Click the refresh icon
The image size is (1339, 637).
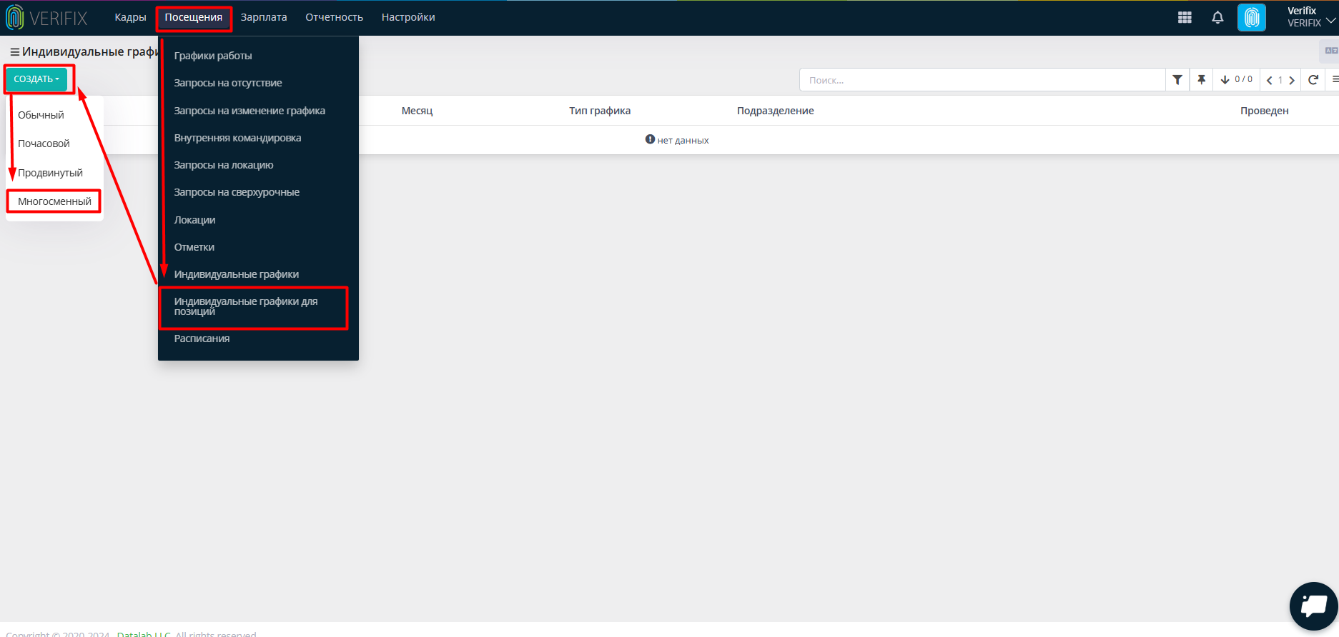click(x=1313, y=80)
